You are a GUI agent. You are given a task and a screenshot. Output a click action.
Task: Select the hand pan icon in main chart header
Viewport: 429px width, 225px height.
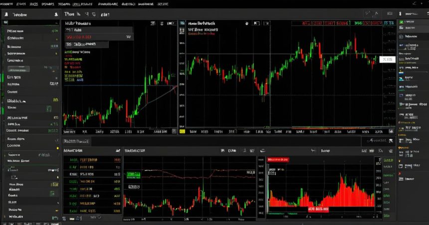pos(246,23)
